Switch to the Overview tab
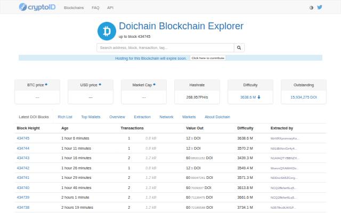 click(x=117, y=117)
